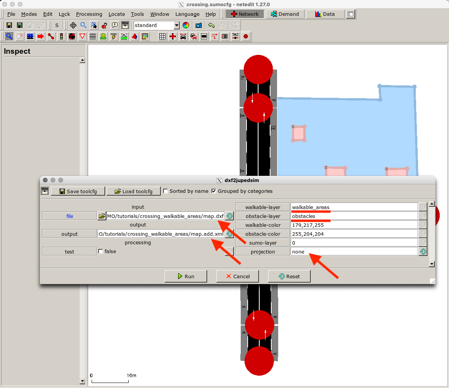The height and width of the screenshot is (388, 449).
Task: Select the Wire lightning mode icon
Action: pyautogui.click(x=114, y=36)
